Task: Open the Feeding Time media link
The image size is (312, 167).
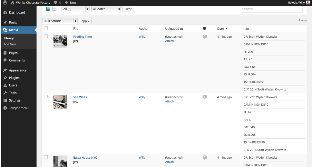Action: [x=83, y=37]
